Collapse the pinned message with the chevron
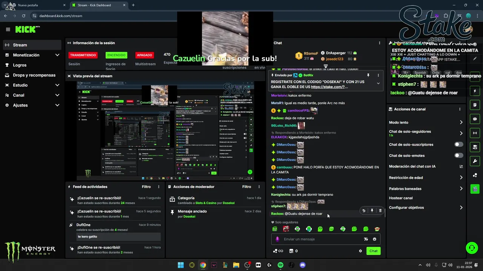The width and height of the screenshot is (483, 271). [378, 84]
